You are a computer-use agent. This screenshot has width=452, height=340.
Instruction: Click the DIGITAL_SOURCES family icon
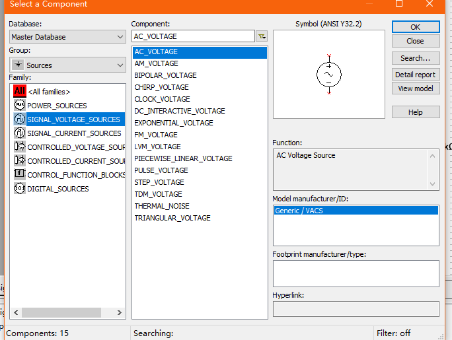pyautogui.click(x=20, y=189)
